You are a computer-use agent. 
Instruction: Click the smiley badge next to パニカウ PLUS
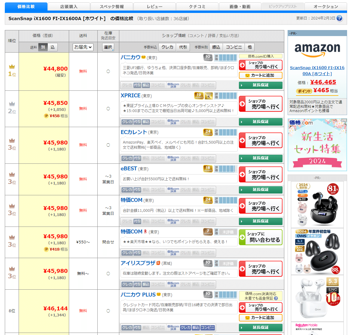[x=158, y=294]
